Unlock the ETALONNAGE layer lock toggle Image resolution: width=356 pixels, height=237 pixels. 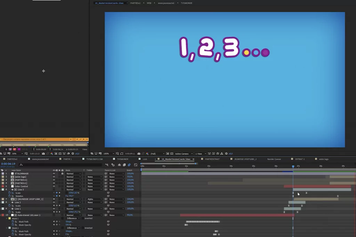[x=62, y=173]
